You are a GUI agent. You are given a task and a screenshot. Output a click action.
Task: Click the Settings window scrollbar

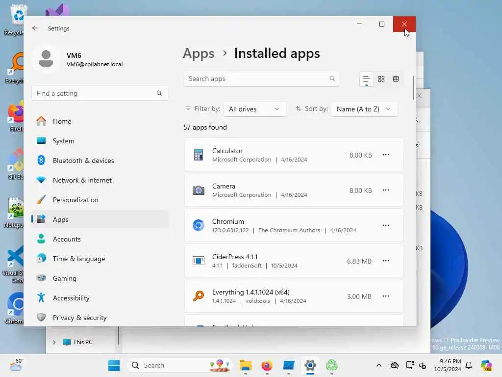tap(414, 88)
